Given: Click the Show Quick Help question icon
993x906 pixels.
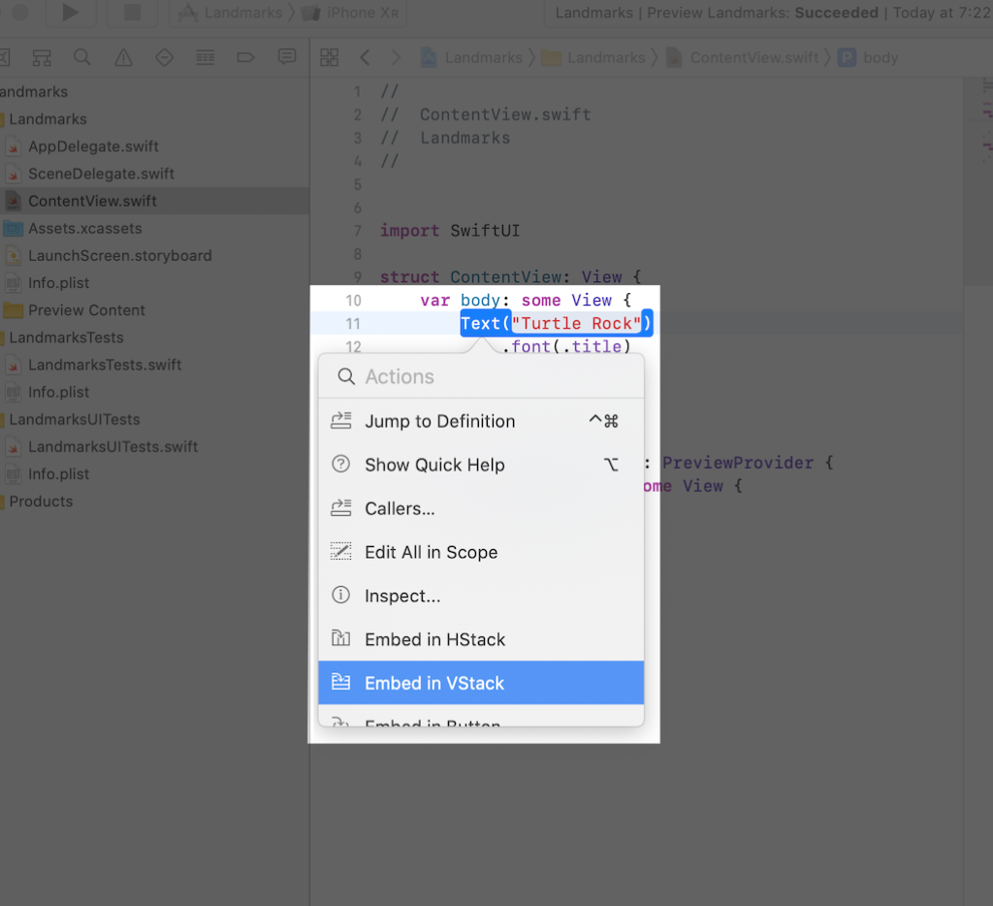Looking at the screenshot, I should point(340,465).
